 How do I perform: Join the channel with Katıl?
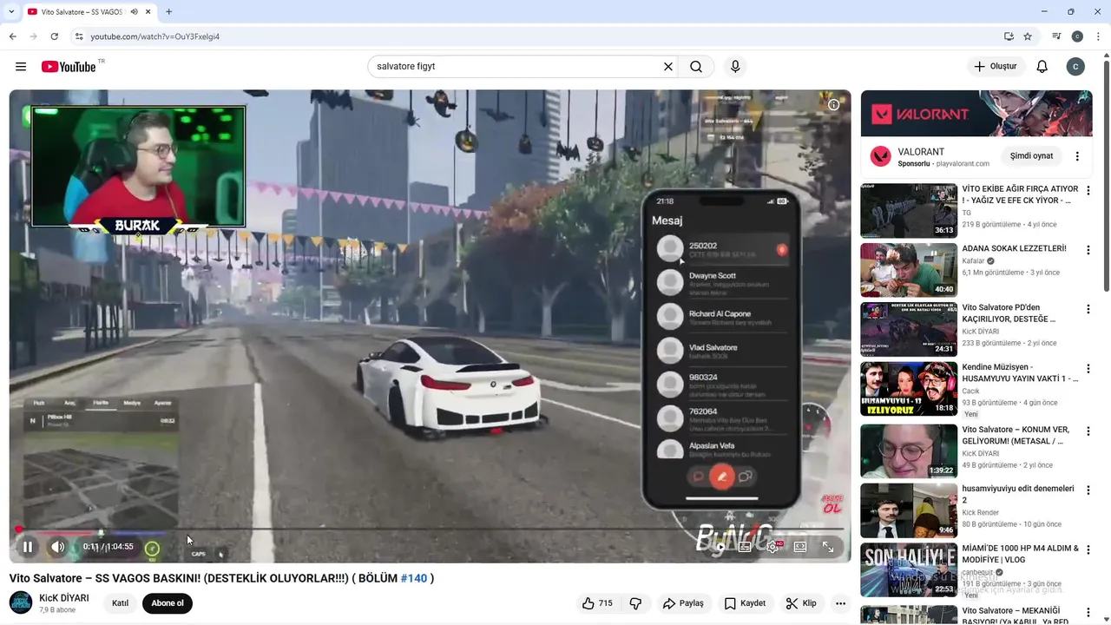click(120, 603)
